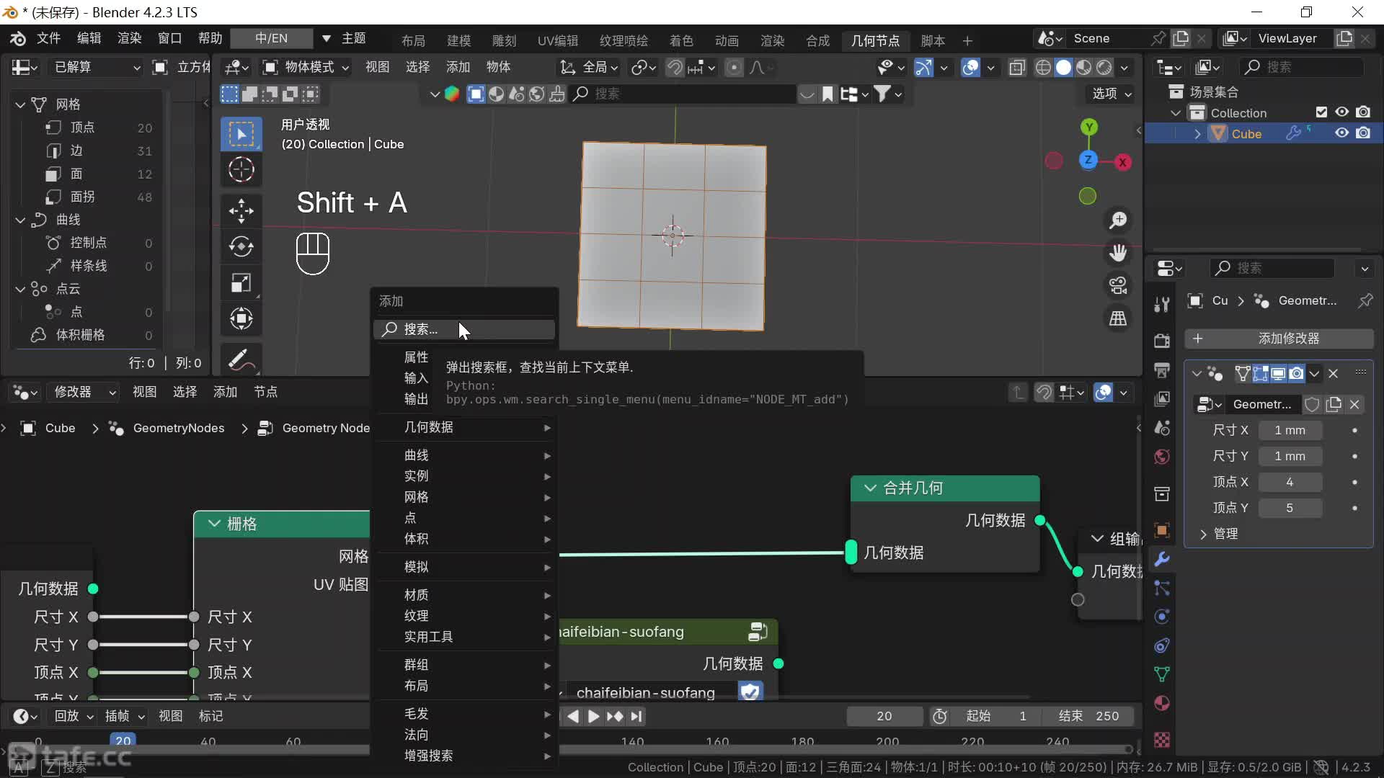Toggle perspective/orthographic grid view icon
The image size is (1384, 778).
click(x=1118, y=318)
